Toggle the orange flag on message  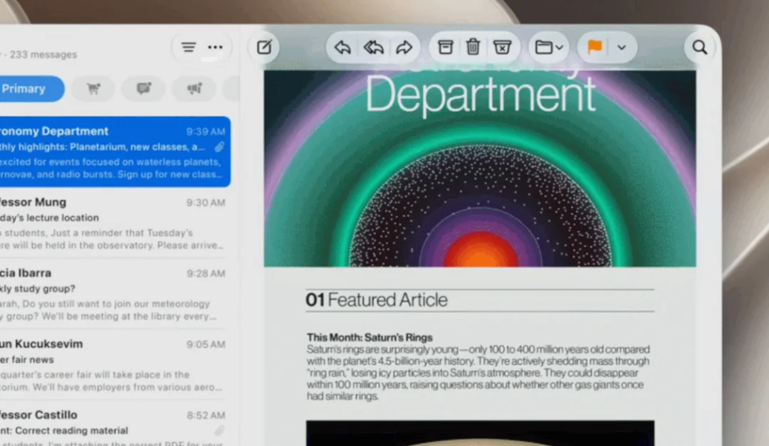[x=595, y=47]
